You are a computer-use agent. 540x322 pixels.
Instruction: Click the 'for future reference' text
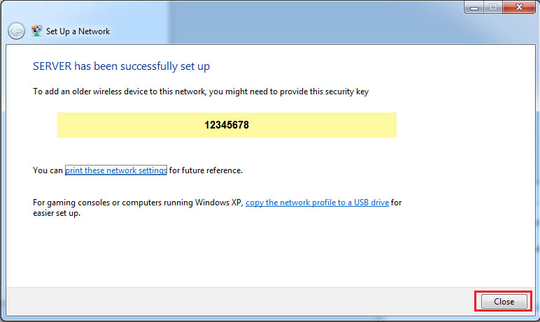click(x=206, y=170)
